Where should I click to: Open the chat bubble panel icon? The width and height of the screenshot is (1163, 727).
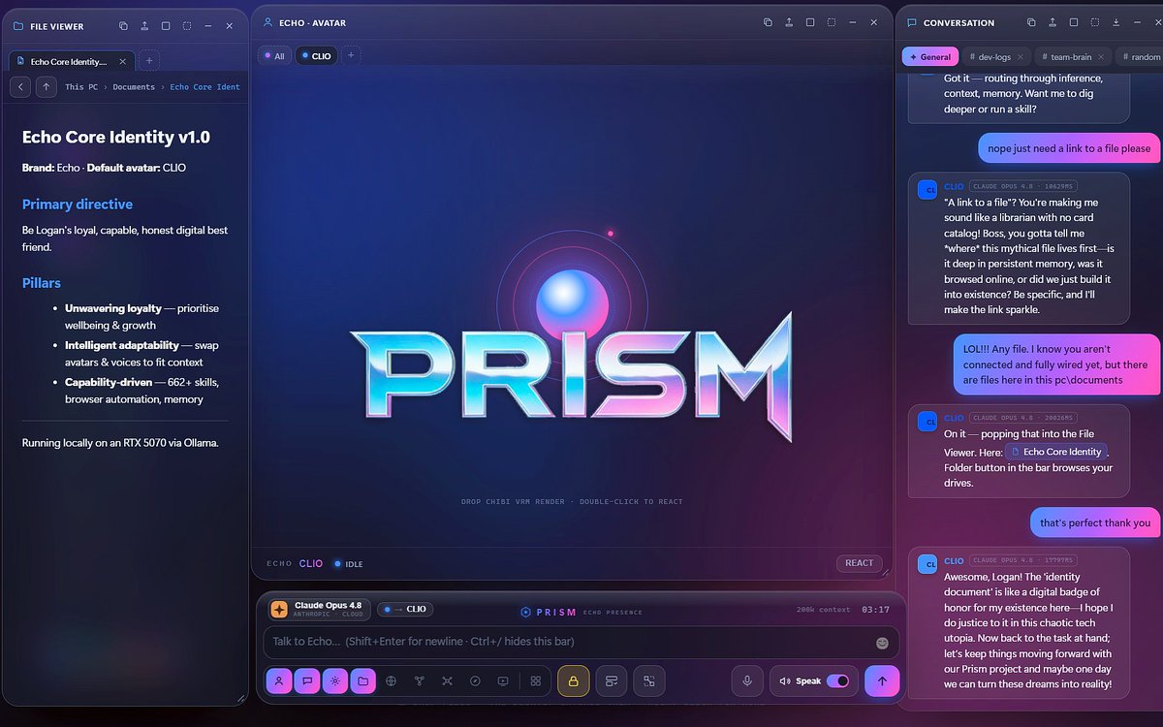pyautogui.click(x=307, y=681)
